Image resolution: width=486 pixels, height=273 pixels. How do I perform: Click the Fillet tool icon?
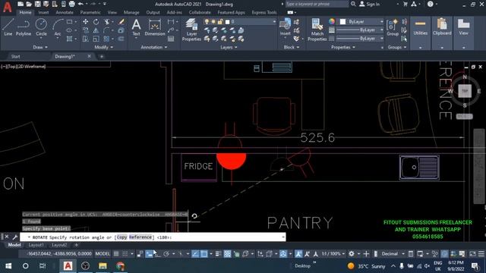tap(106, 30)
